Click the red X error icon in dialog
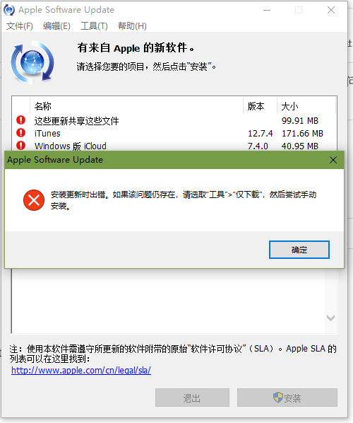 [34, 200]
